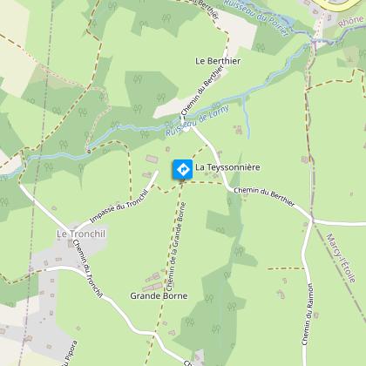Viewport: 366px width, 366px height.
Task: Select the Chemin du Tronchil road label
Action: click(87, 268)
